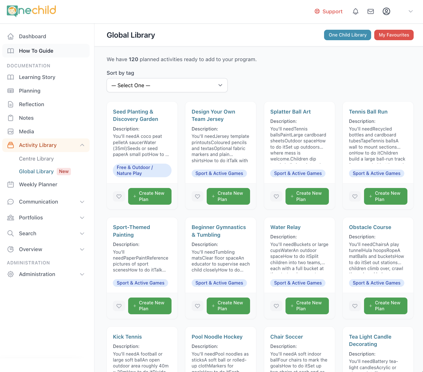Click the One Child Library button
Image resolution: width=423 pixels, height=372 pixels.
(x=348, y=35)
